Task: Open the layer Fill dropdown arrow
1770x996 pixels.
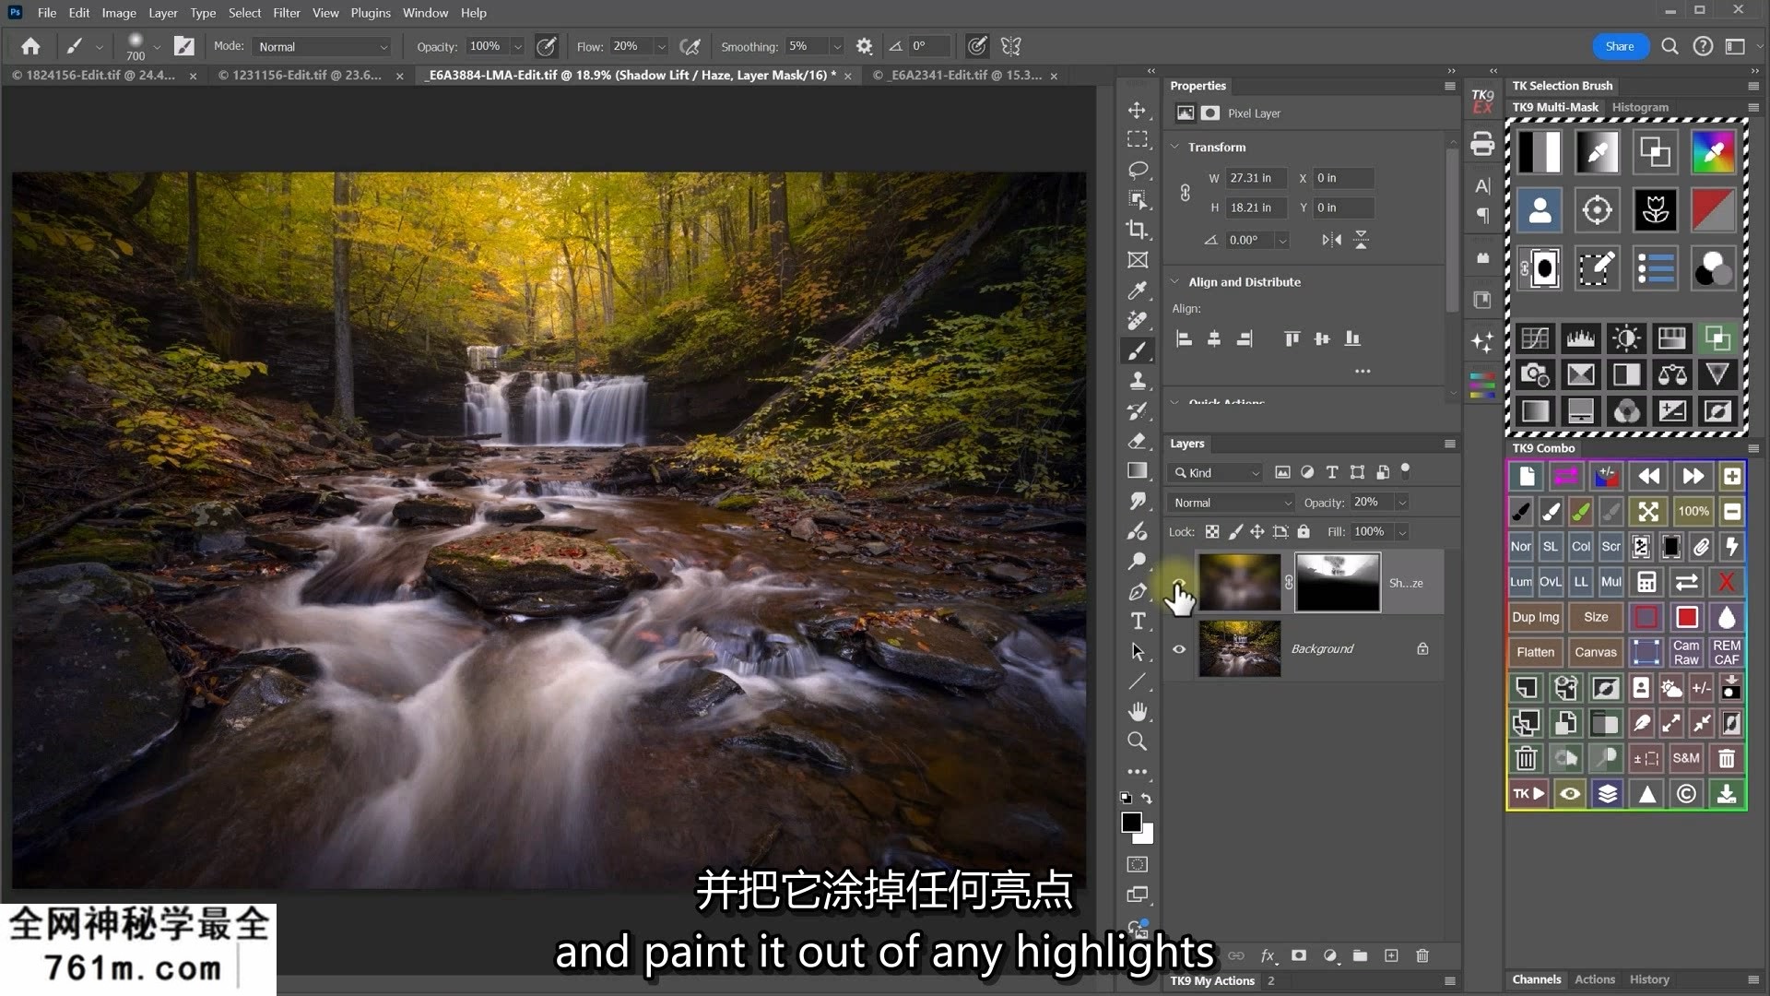Action: [x=1401, y=532]
